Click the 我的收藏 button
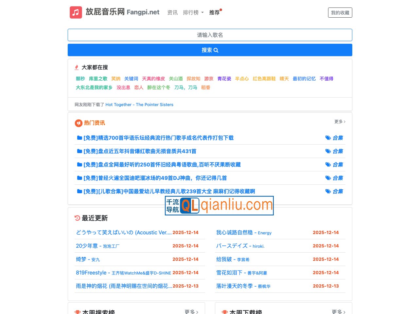The image size is (420, 314). pos(340,12)
